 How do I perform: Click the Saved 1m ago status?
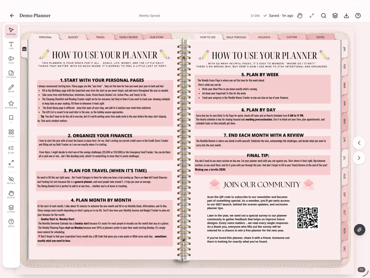click(279, 15)
